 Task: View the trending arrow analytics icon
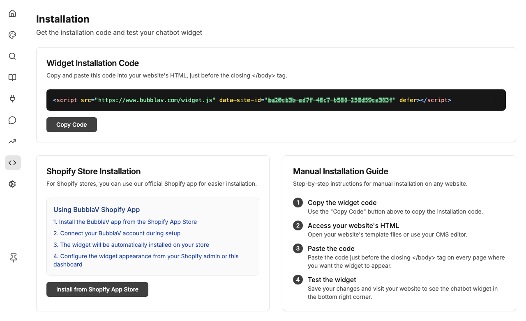point(12,141)
